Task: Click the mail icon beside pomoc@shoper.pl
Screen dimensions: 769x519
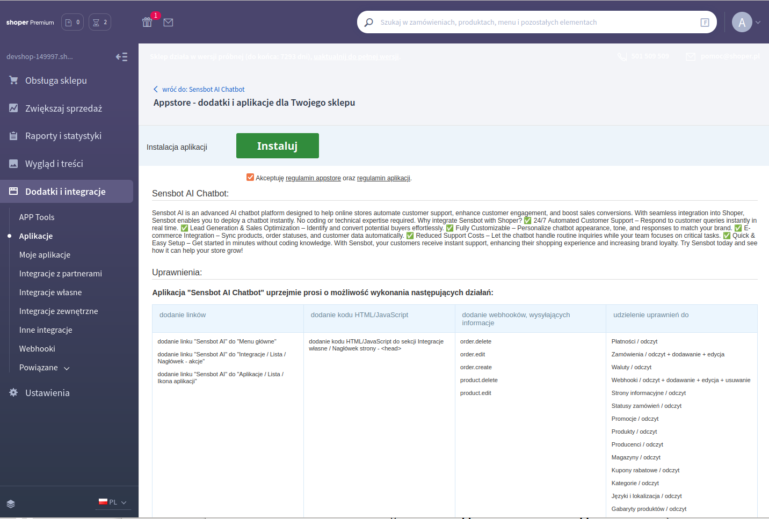Action: [x=691, y=56]
